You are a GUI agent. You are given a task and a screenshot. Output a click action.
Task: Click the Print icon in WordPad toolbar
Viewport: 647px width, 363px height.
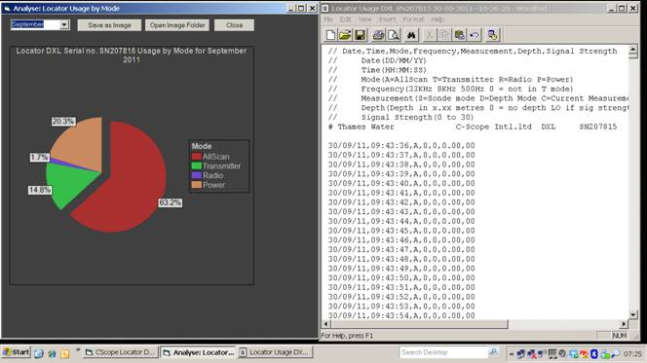coord(378,35)
